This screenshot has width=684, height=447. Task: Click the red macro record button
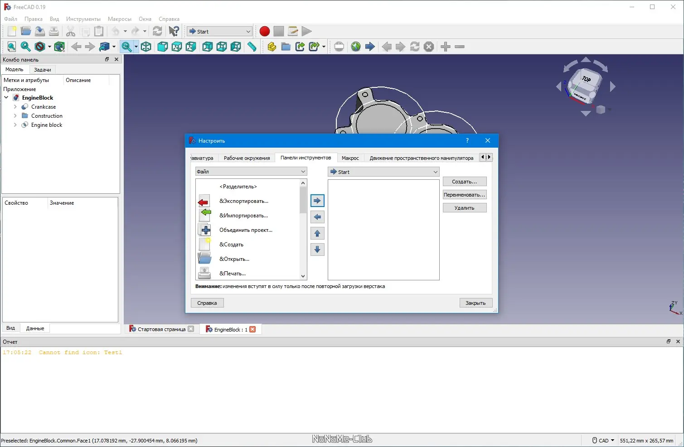[265, 31]
